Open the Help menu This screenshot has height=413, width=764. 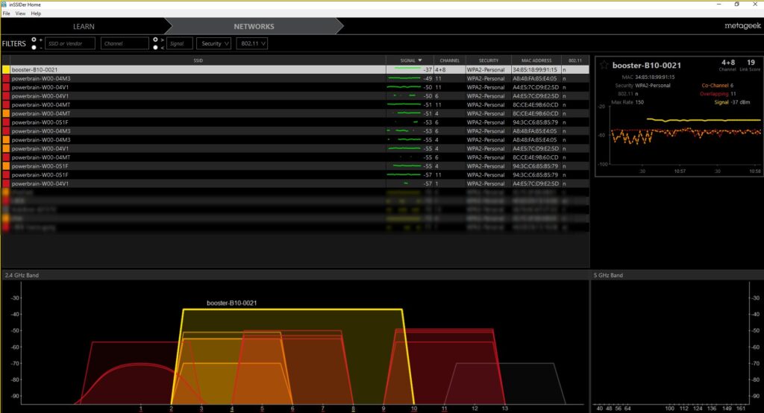click(36, 13)
